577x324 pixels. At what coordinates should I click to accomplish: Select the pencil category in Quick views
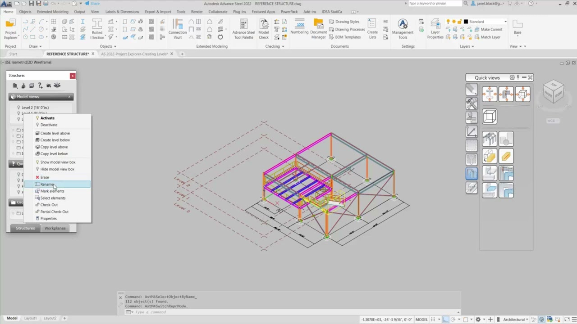point(472,89)
